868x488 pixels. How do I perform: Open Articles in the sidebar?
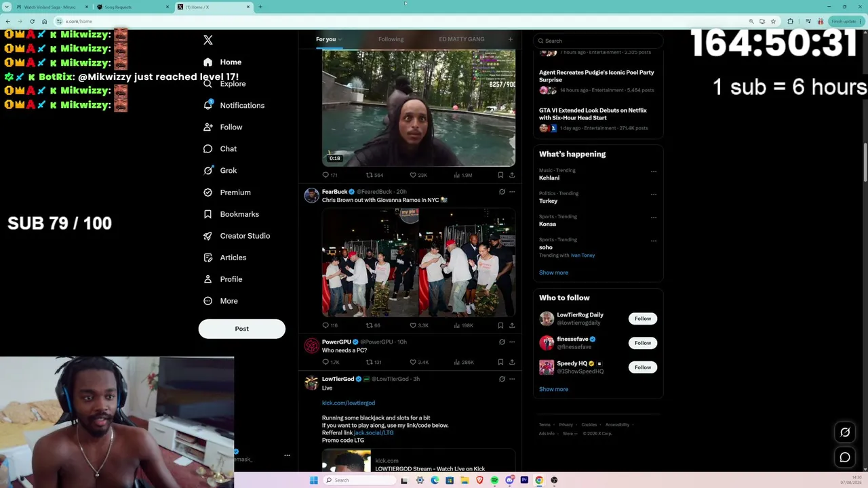click(224, 257)
